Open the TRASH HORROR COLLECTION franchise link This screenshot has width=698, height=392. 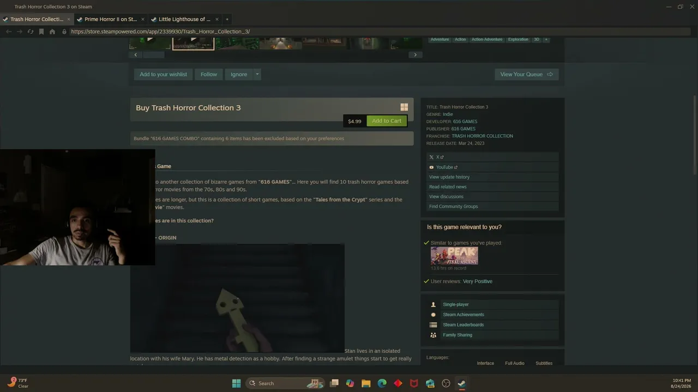(x=483, y=136)
